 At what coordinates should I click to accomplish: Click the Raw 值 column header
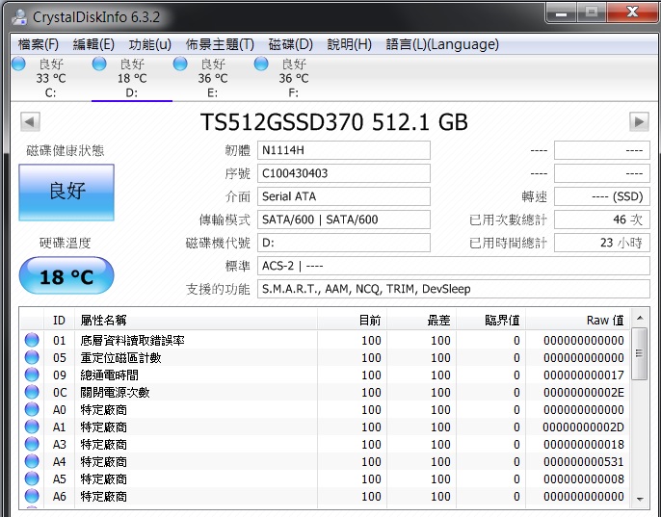coord(577,321)
